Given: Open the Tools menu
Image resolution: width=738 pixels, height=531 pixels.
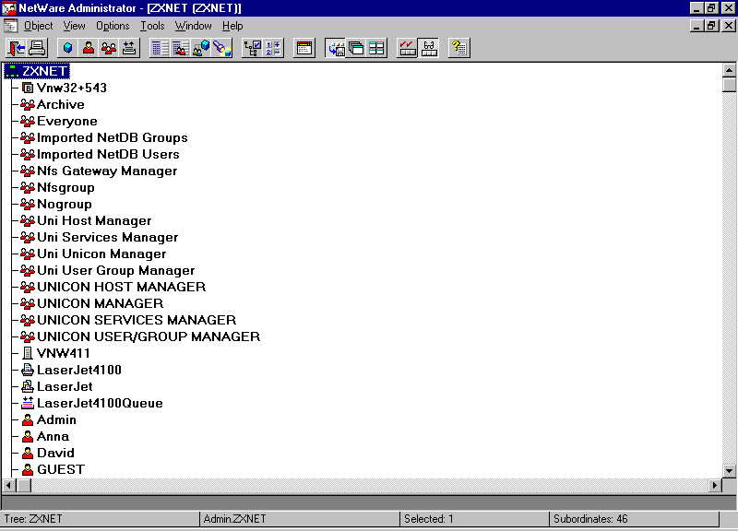Looking at the screenshot, I should [x=152, y=26].
